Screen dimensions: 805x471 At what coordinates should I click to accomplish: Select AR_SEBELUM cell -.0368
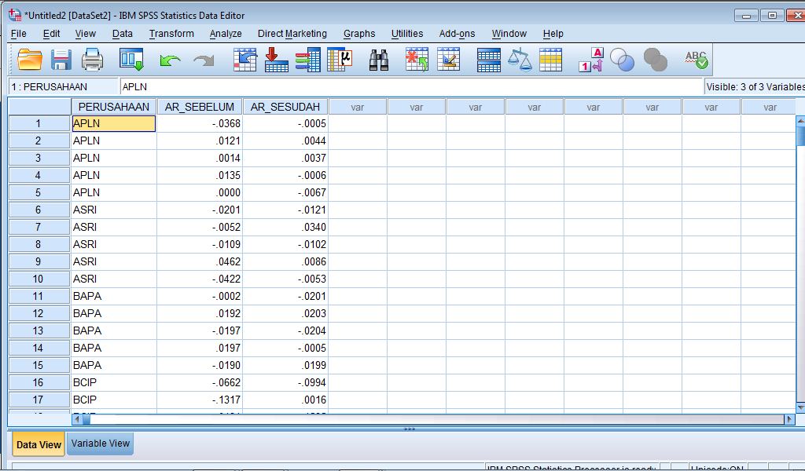[200, 123]
